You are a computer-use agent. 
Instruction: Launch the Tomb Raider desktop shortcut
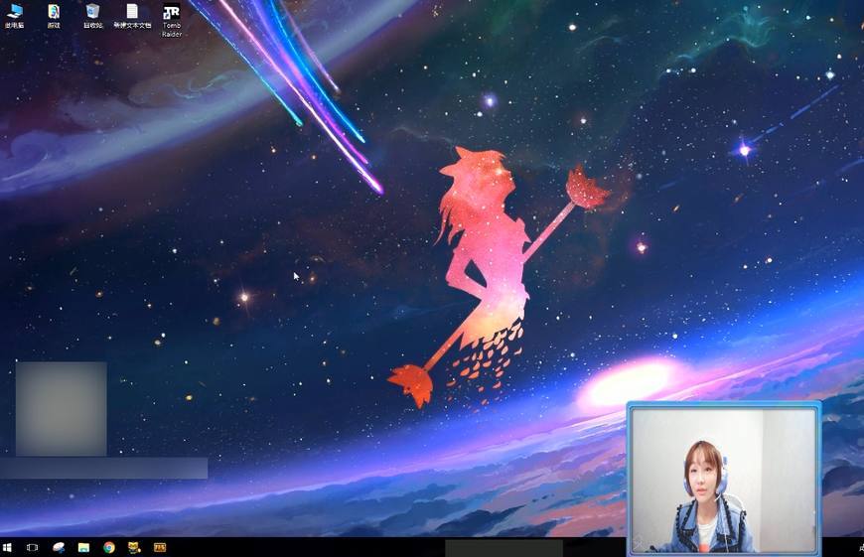(x=171, y=13)
